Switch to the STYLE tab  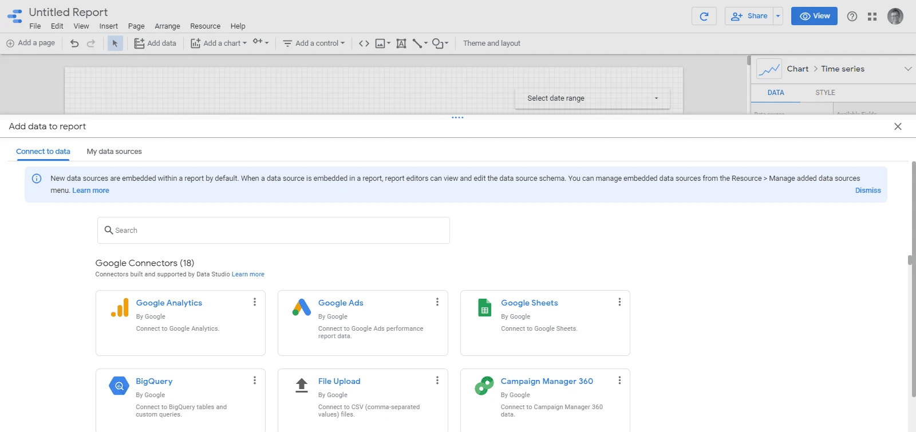tap(825, 93)
